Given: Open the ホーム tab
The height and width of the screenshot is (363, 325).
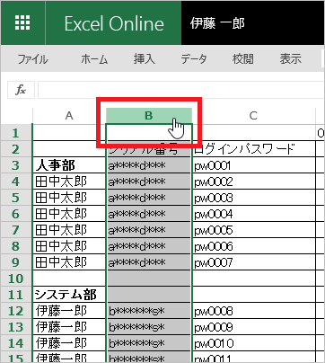Looking at the screenshot, I should pyautogui.click(x=94, y=58).
